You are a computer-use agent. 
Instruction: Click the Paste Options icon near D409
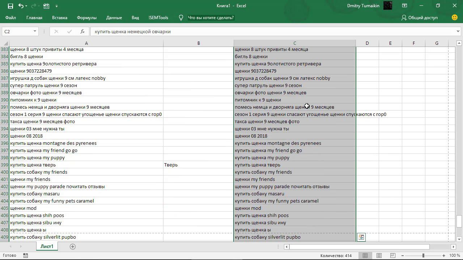(x=361, y=237)
